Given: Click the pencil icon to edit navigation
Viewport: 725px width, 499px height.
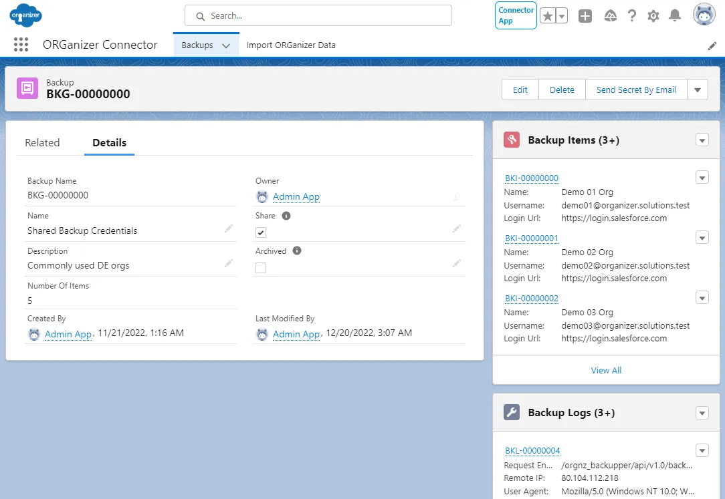Looking at the screenshot, I should click(x=712, y=45).
